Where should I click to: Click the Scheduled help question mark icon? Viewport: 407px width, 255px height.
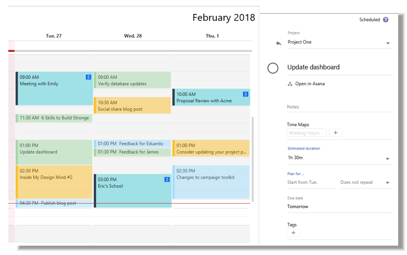tap(386, 20)
